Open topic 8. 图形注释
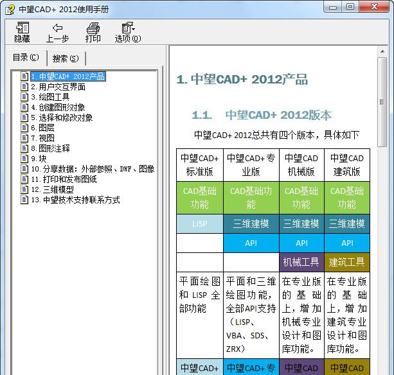Screen dimensions: 394x375 (x=50, y=148)
